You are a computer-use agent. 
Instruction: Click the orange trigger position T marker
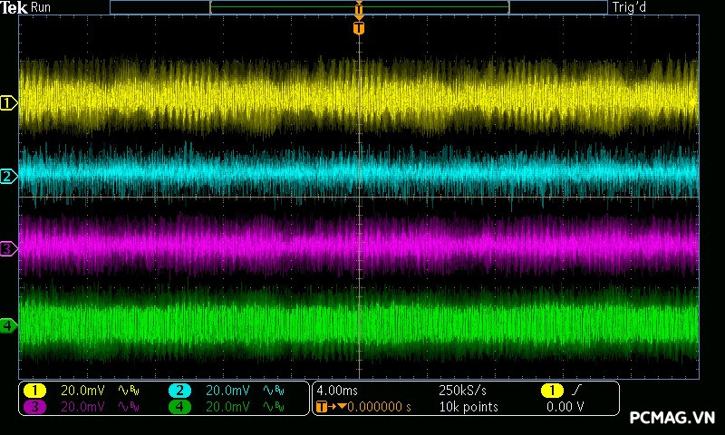click(x=359, y=28)
